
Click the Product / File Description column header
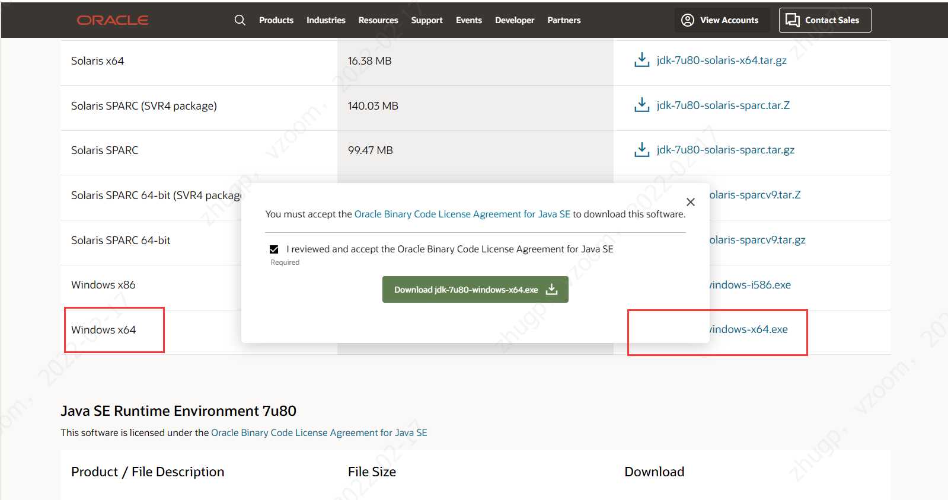pyautogui.click(x=148, y=472)
